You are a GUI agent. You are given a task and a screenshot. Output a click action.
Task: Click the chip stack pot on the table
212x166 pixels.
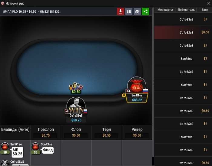pyautogui.click(x=76, y=86)
